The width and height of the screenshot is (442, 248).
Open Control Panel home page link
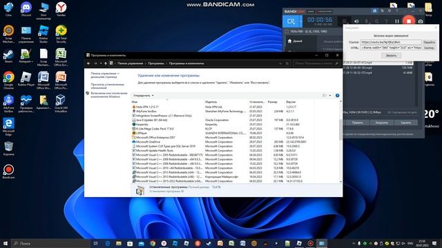[105, 75]
